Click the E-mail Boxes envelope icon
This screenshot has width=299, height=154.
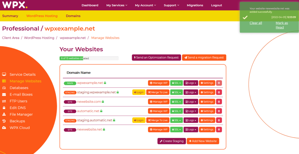click(4, 94)
